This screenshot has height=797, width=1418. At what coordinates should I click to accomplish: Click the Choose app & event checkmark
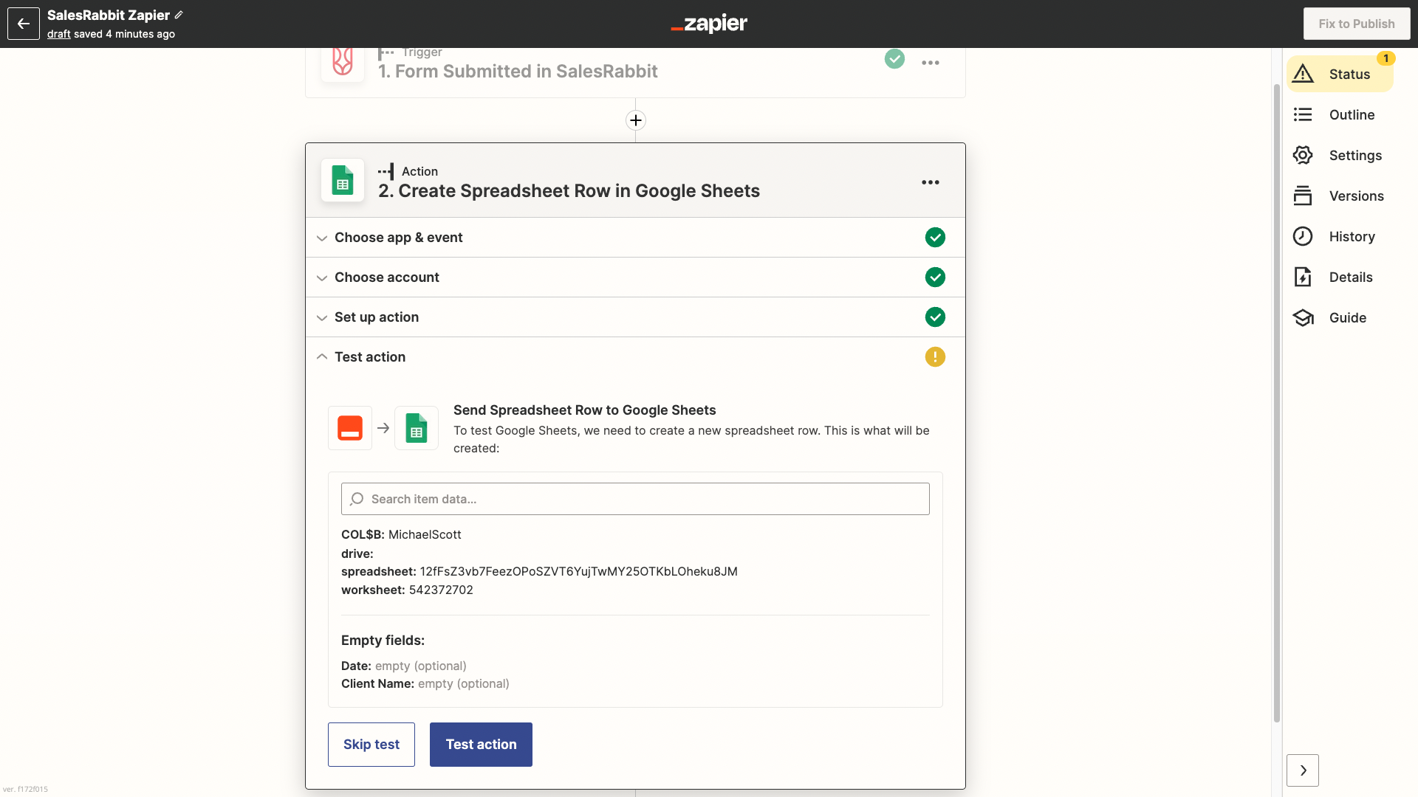tap(935, 238)
